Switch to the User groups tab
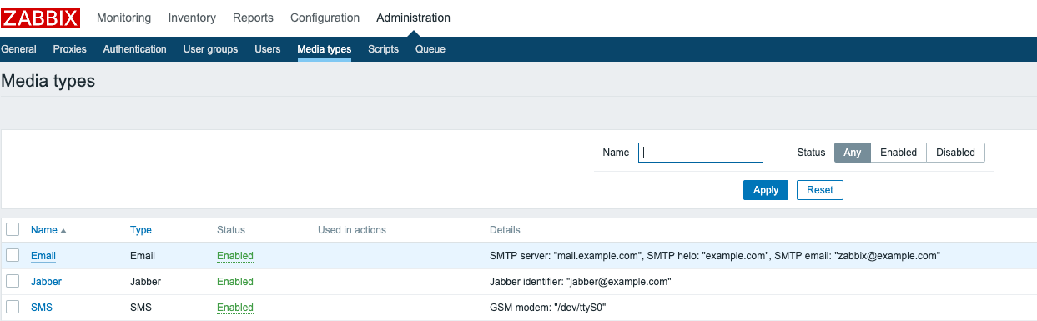Image resolution: width=1037 pixels, height=321 pixels. [x=210, y=49]
